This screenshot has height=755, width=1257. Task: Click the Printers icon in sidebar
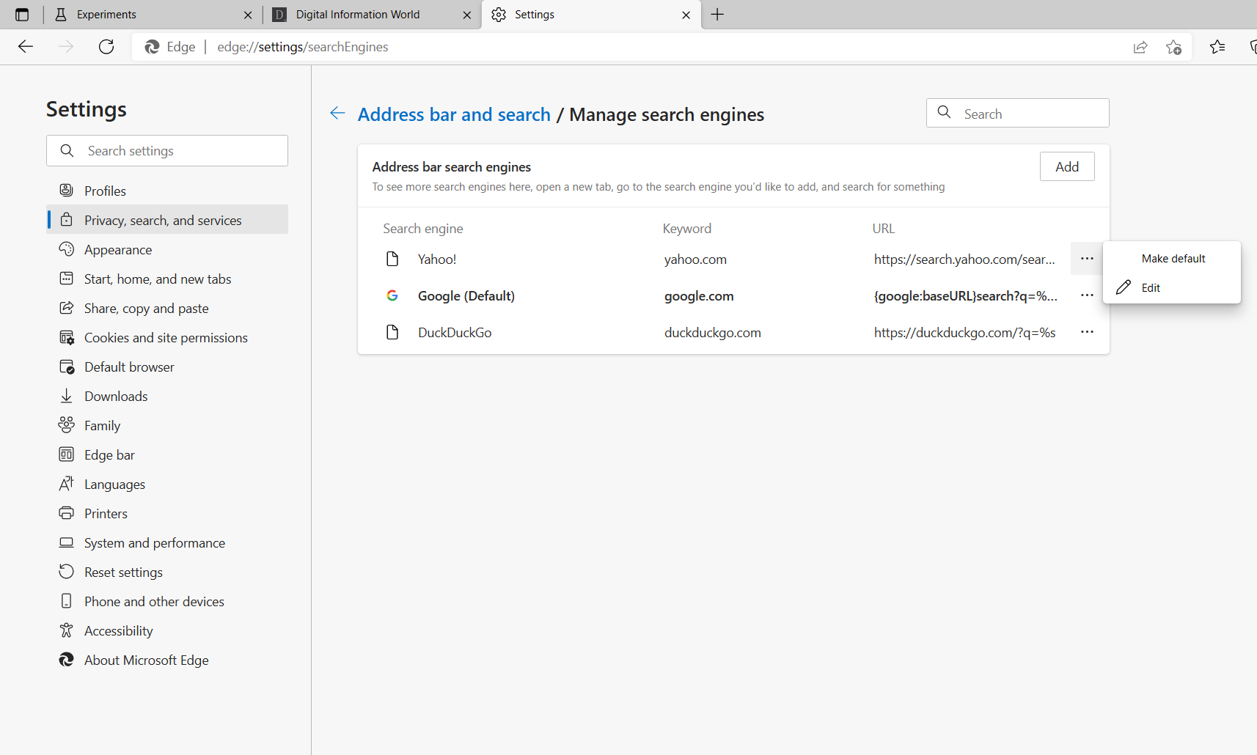tap(67, 513)
